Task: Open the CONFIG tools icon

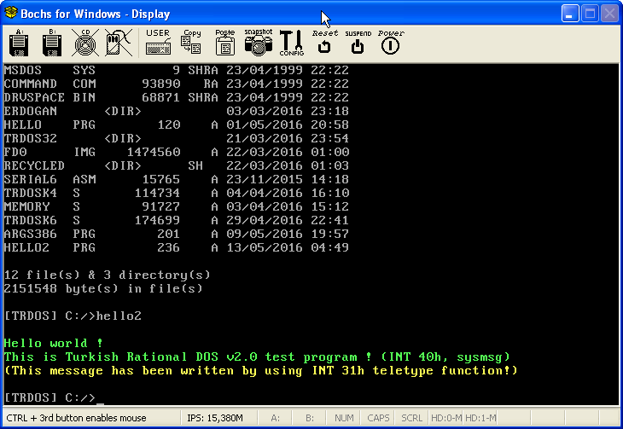Action: (291, 43)
